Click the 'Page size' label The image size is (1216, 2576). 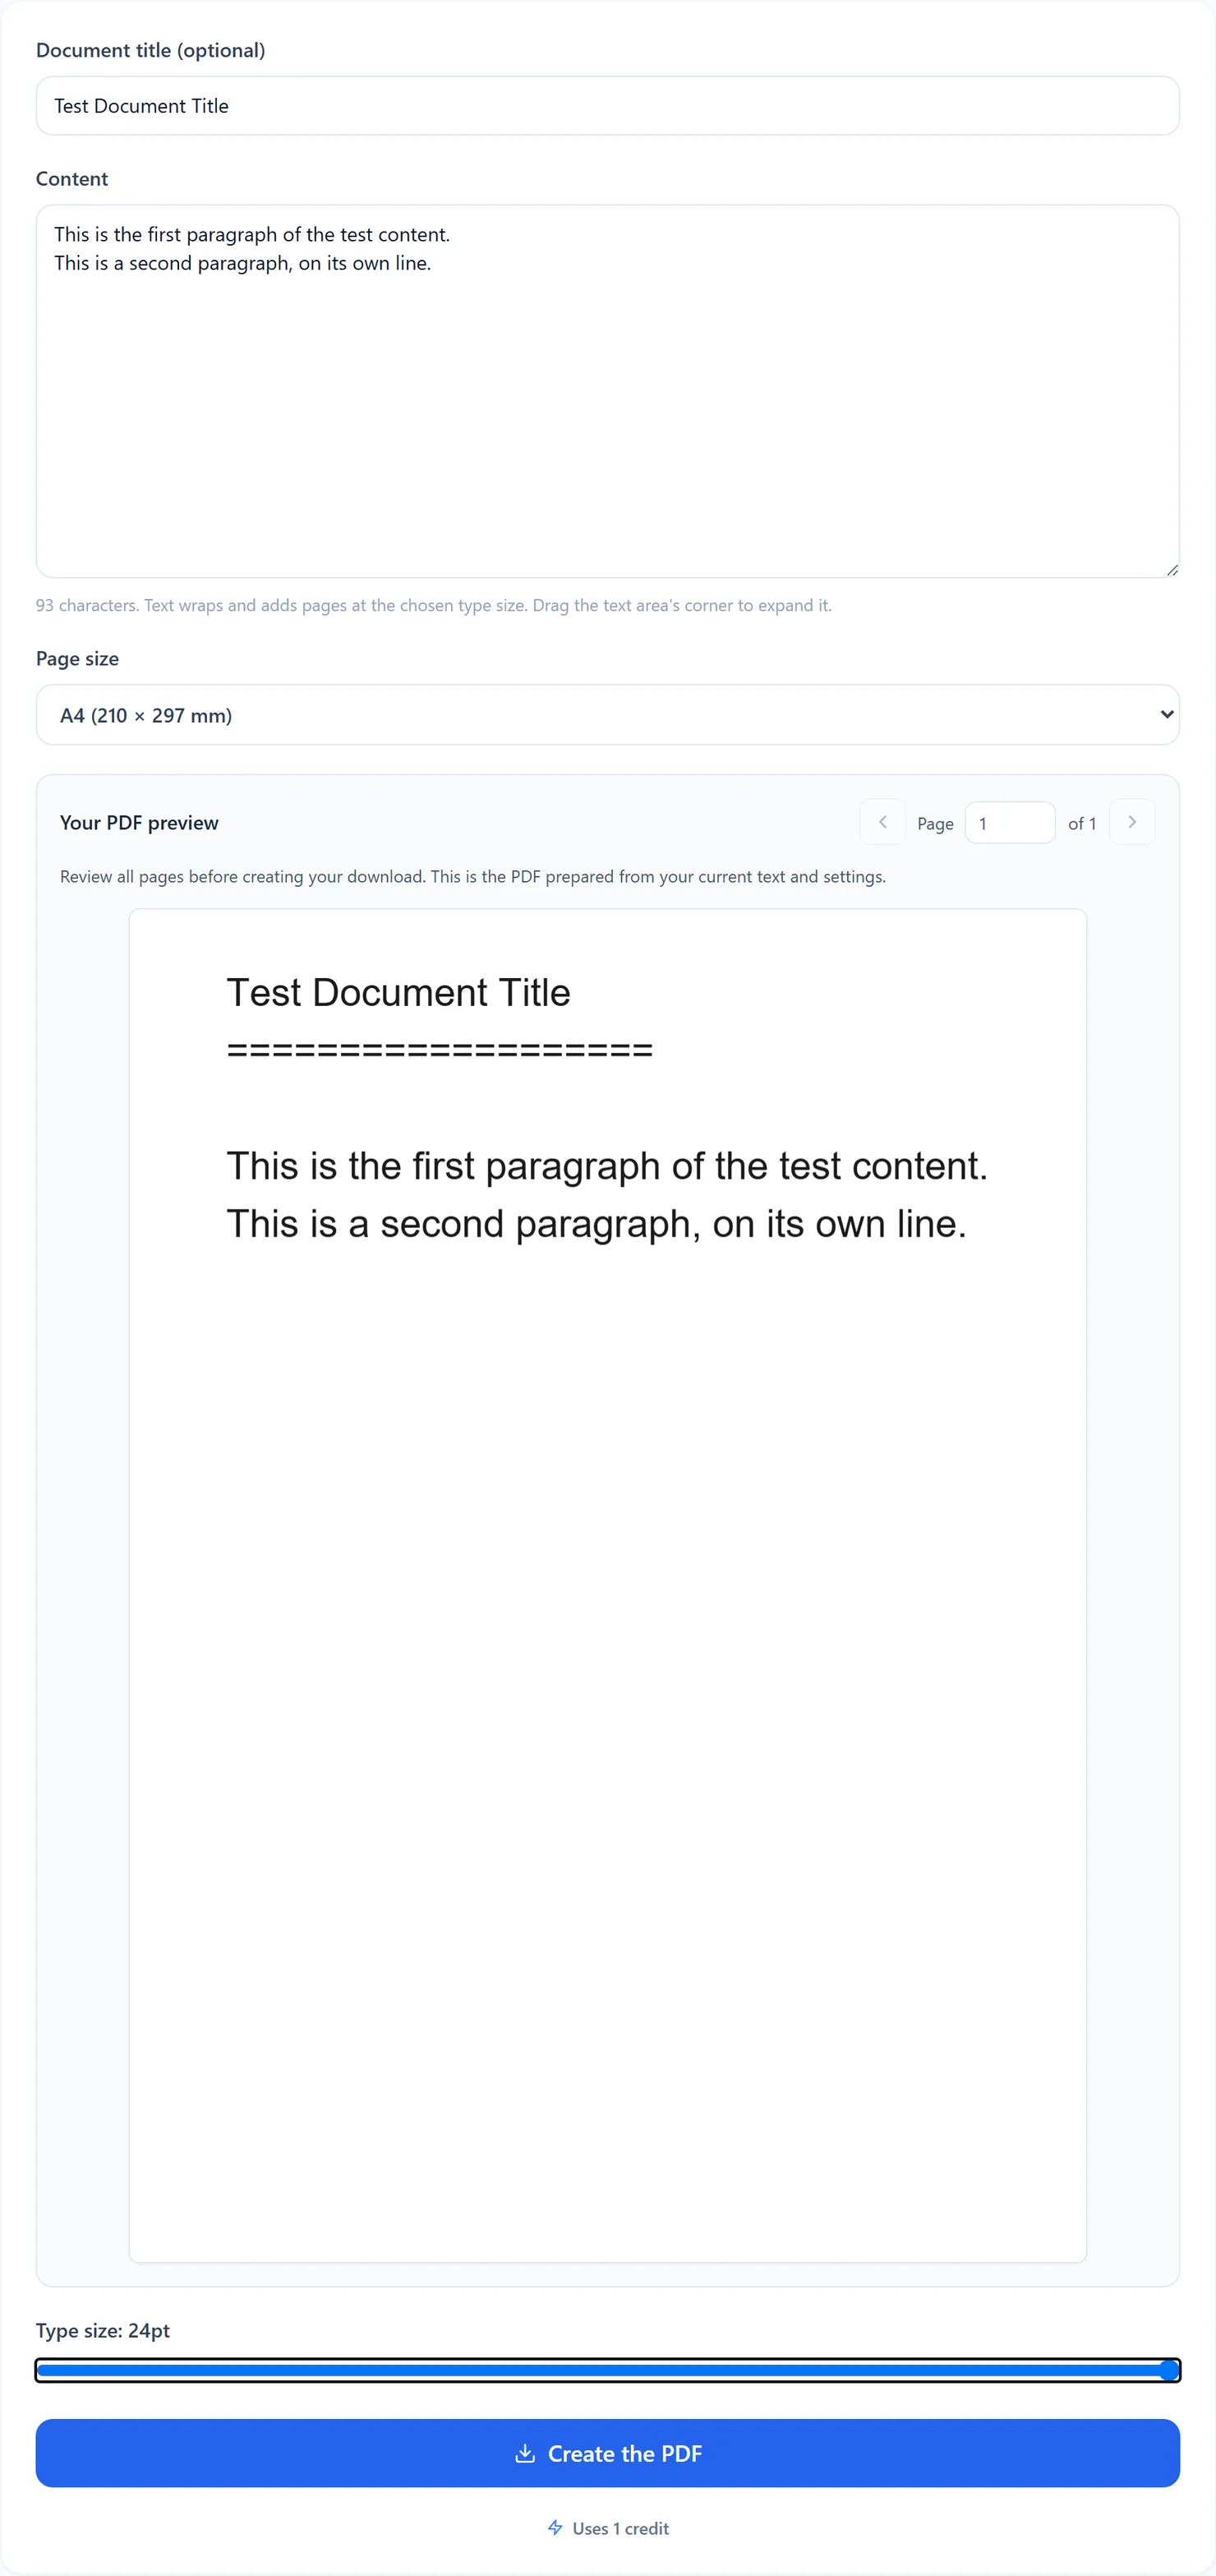click(x=77, y=659)
